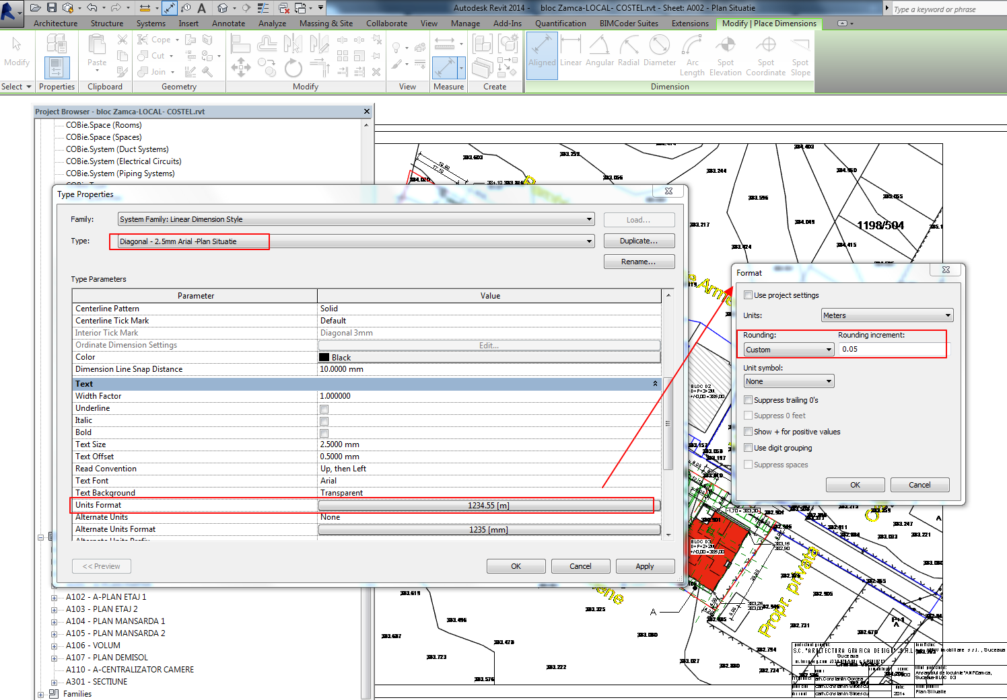The width and height of the screenshot is (1007, 700).
Task: Select the Text 'A' tool in quick access toolbar
Action: 201,8
